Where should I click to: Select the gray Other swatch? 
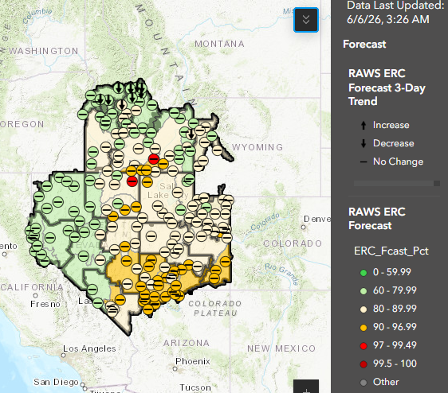364,383
